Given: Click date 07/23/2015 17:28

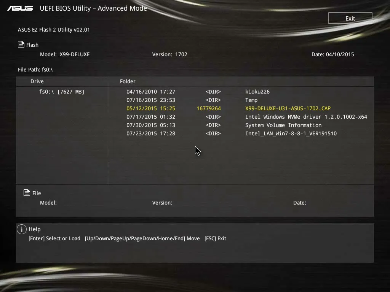Looking at the screenshot, I should [x=151, y=133].
